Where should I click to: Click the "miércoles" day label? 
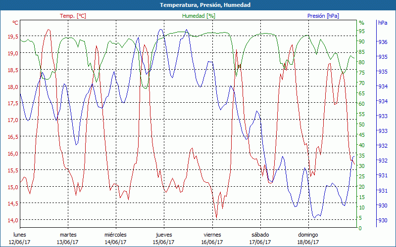tap(116, 235)
